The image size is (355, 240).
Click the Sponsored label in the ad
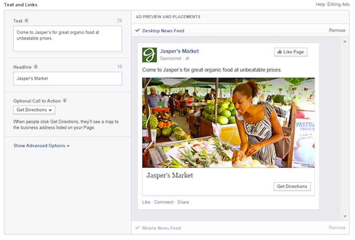click(x=170, y=58)
